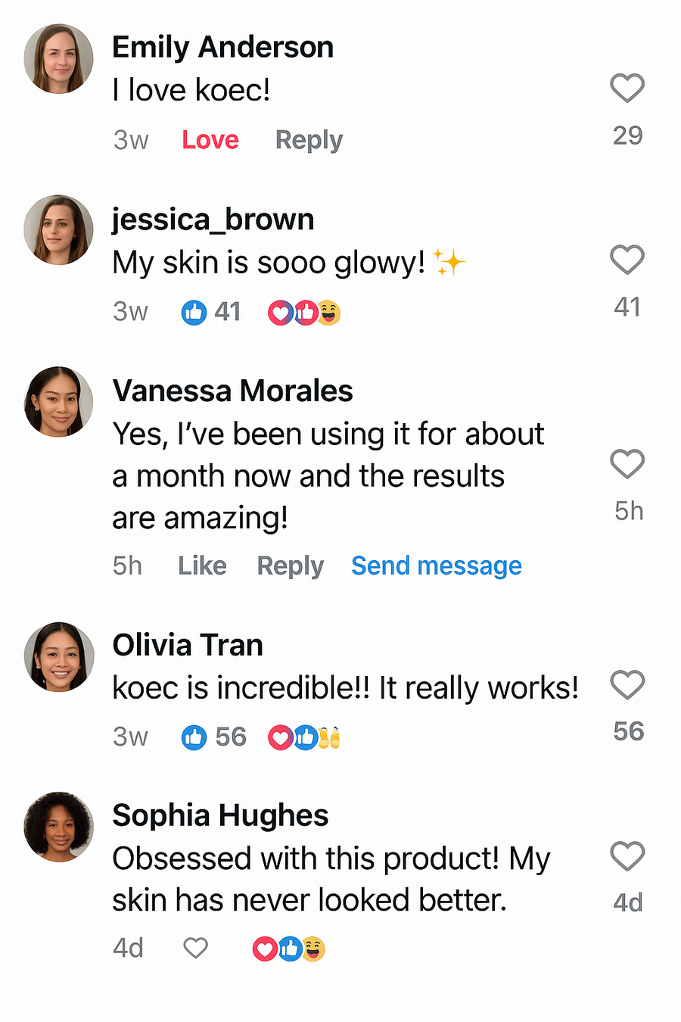Screen dimensions: 681x1022
Task: Show reaction emojis on Sophia Hughes's comment
Action: click(x=288, y=949)
